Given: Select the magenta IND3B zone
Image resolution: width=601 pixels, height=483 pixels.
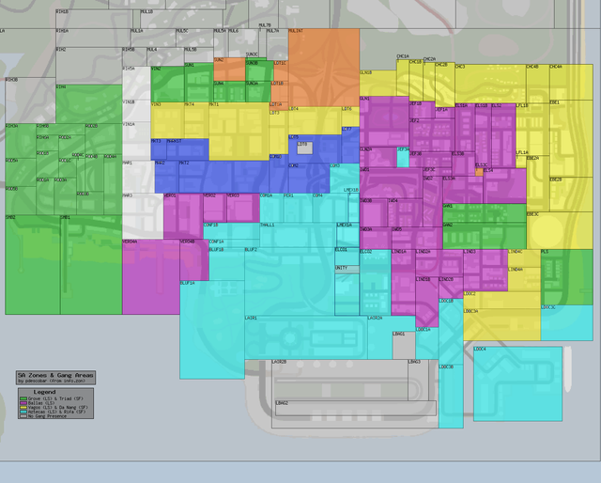Looking at the screenshot, I should coord(374,213).
